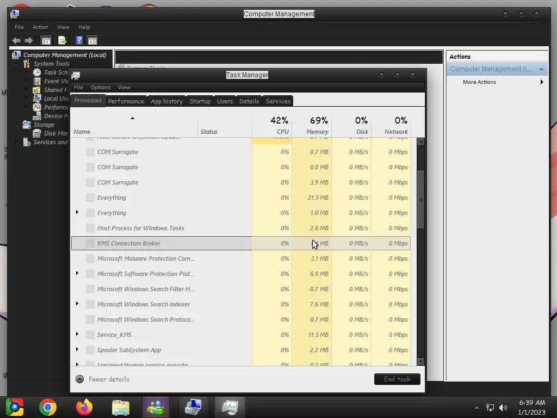Click the Export List toolbar icon
Viewport: 557px width, 418px height.
(x=62, y=40)
